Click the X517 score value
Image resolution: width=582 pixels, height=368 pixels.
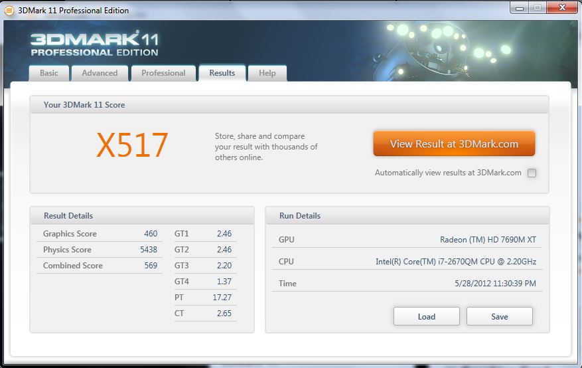point(132,145)
